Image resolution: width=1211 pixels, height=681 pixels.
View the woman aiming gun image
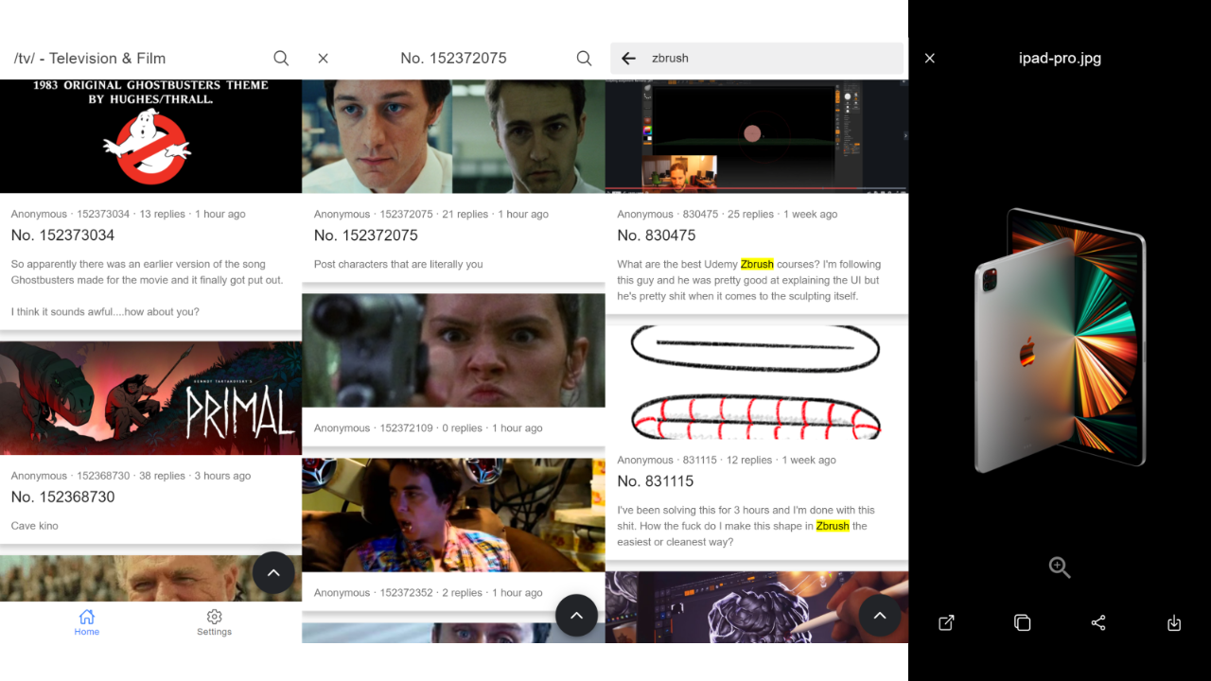click(453, 350)
